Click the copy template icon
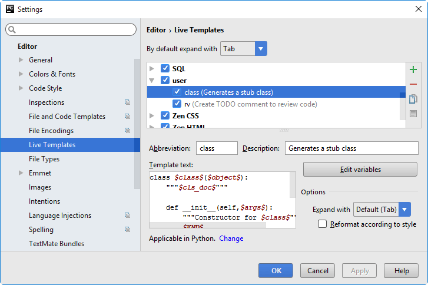 (413, 99)
